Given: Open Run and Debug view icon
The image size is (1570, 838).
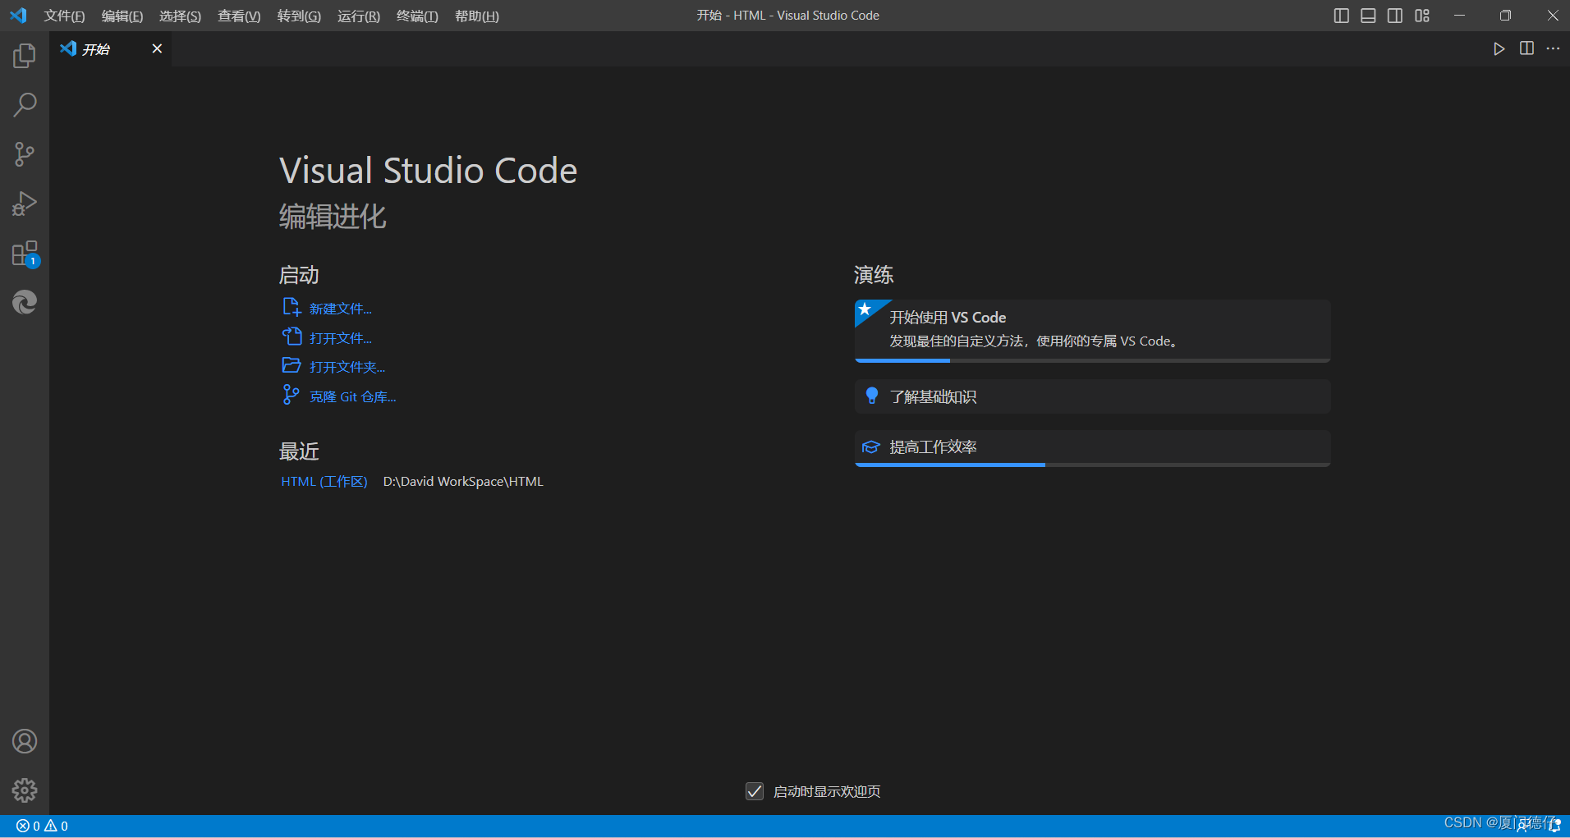Looking at the screenshot, I should point(25,204).
